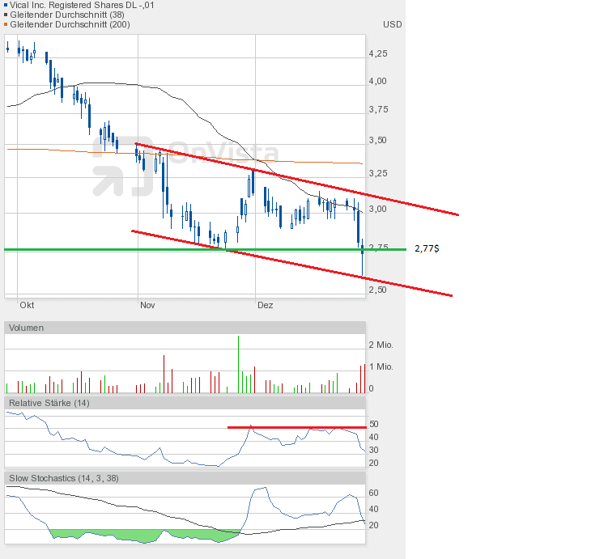Click the 30 level label on the RSI axis
The height and width of the screenshot is (559, 604).
click(x=373, y=450)
